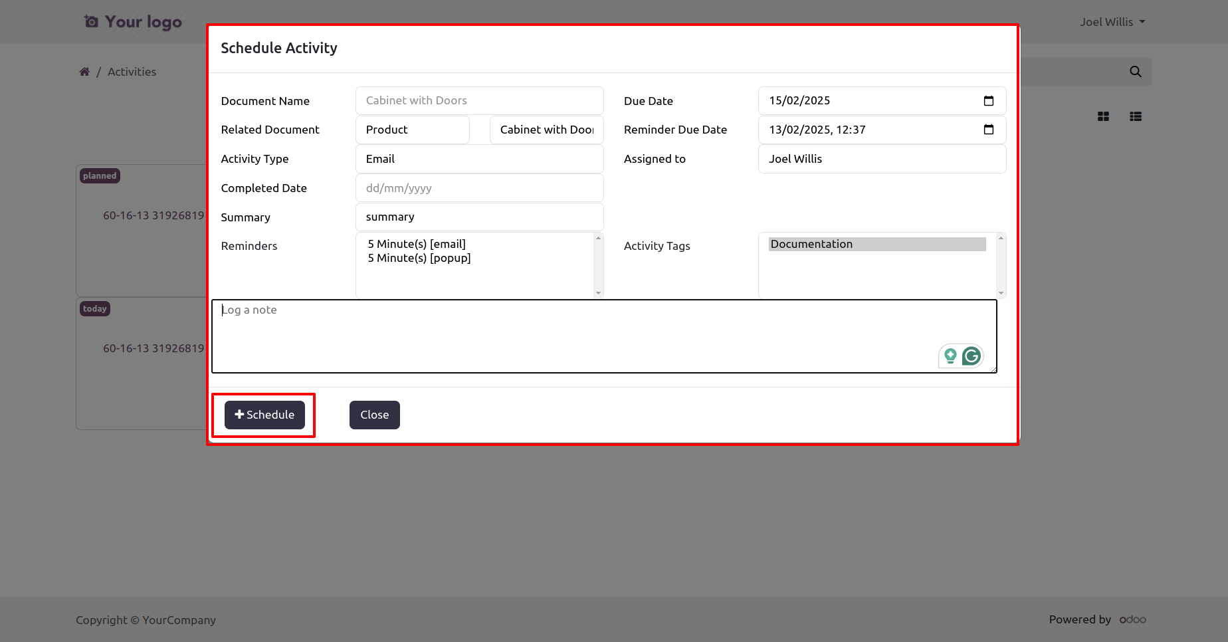1228x642 pixels.
Task: Go to home breadcrumb icon
Action: [84, 72]
